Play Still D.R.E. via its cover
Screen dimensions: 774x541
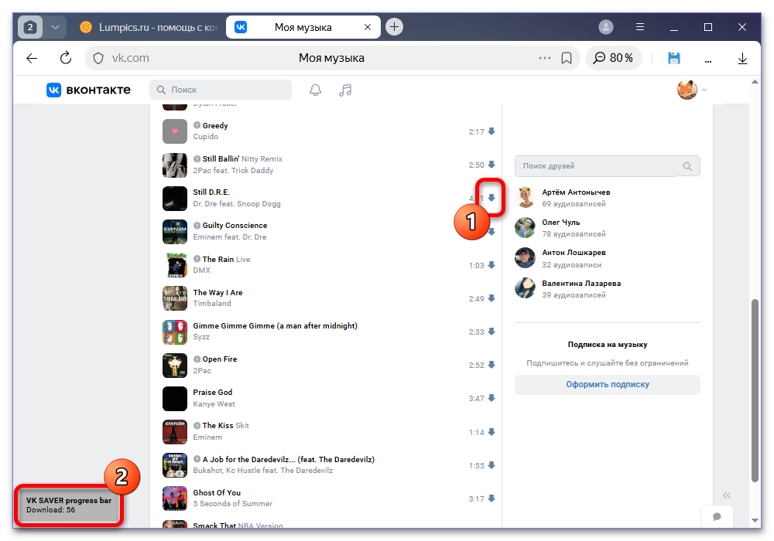point(175,198)
